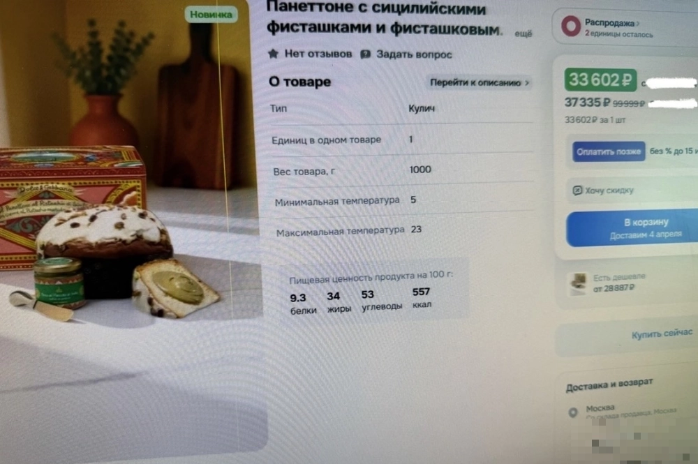698x464 pixels.
Task: Expand the Распродажа details arrow
Action: [638, 23]
